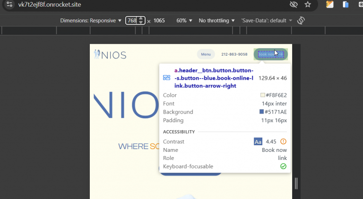
Task: Click the viewport height value 1065
Action: 159,21
